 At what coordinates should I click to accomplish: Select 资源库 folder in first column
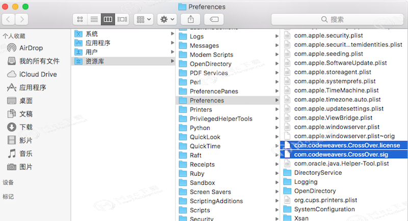pyautogui.click(x=123, y=61)
